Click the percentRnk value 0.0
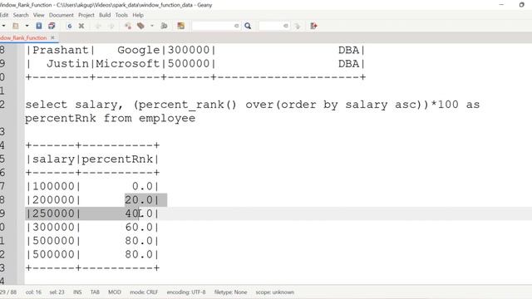 142,186
